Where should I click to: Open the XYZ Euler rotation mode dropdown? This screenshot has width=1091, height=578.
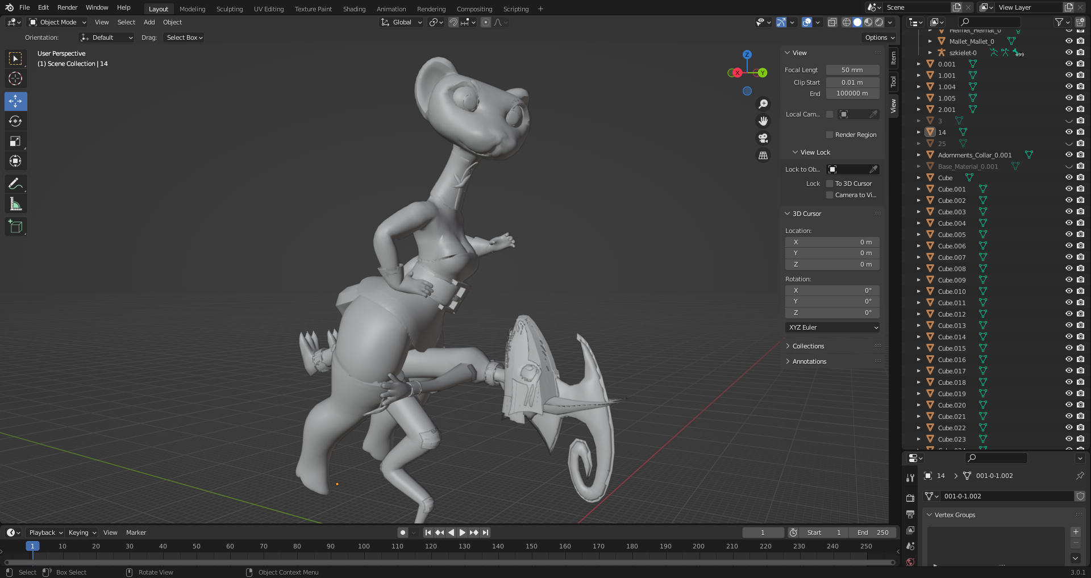coord(832,327)
